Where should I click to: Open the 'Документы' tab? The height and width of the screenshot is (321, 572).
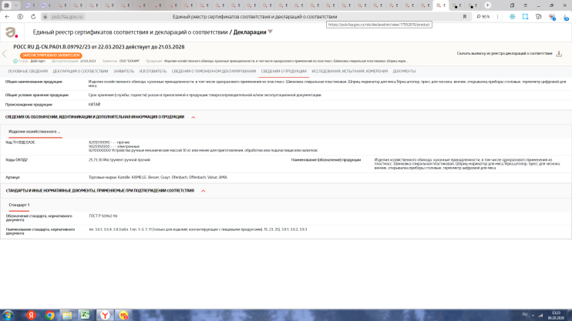[x=404, y=72]
